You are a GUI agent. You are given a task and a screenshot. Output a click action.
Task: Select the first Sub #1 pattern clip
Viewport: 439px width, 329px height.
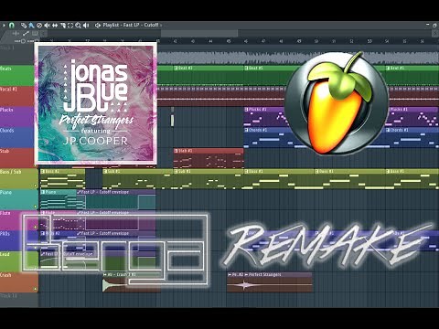pos(138,178)
